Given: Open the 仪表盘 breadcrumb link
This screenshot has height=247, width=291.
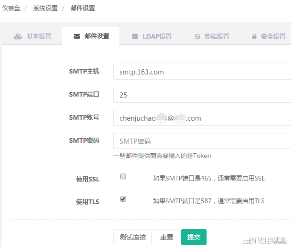Looking at the screenshot, I should coord(11,8).
